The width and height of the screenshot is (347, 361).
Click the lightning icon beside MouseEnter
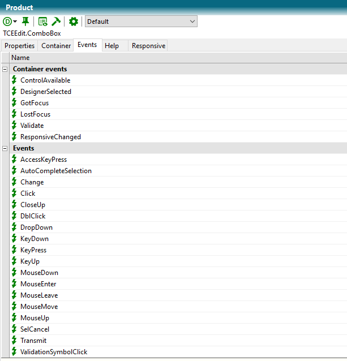[x=15, y=283]
